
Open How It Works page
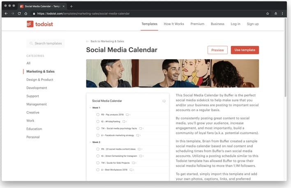click(174, 24)
